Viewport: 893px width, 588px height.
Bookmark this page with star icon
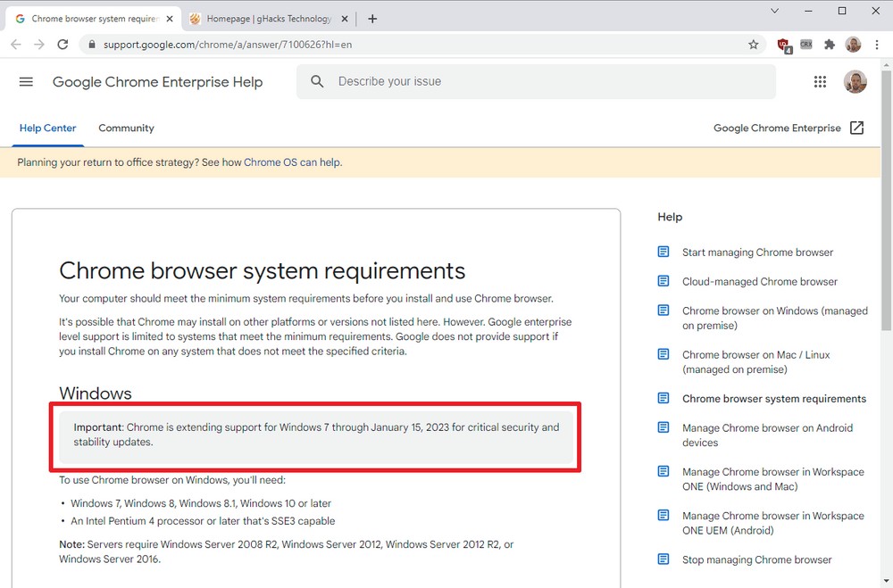753,45
